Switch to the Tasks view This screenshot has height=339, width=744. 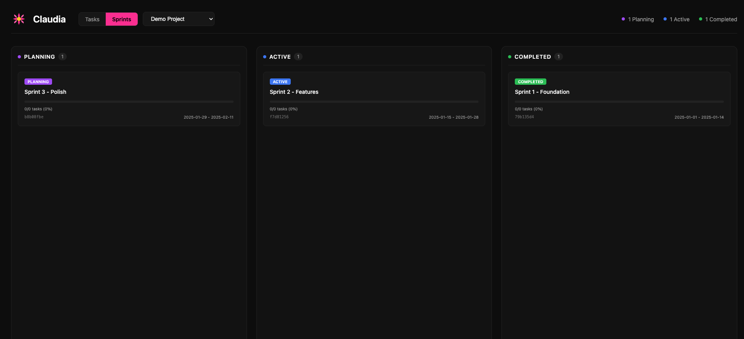tap(92, 19)
